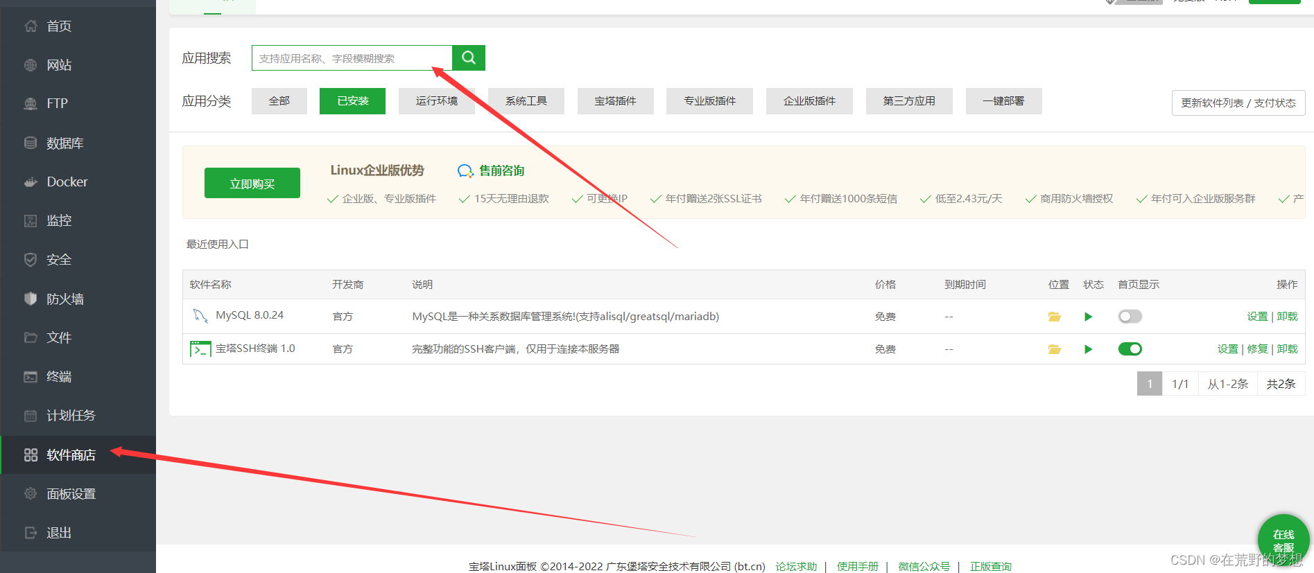Image resolution: width=1314 pixels, height=573 pixels.
Task: Click the MySQL dolphin logo icon
Action: pyautogui.click(x=200, y=316)
